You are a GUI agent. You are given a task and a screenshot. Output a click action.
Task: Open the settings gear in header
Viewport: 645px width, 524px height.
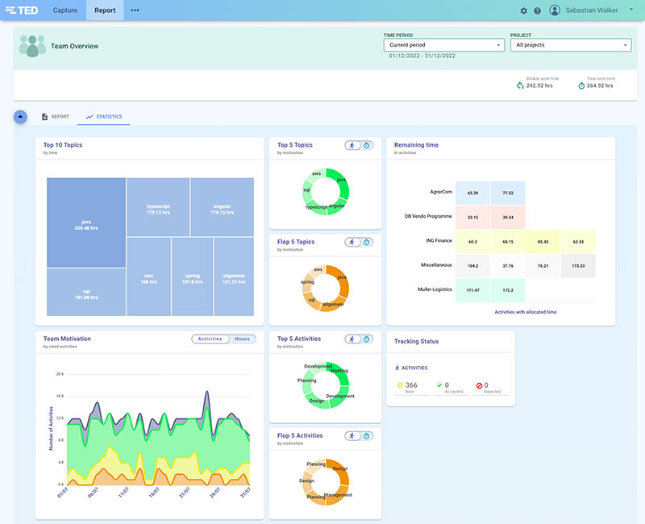pyautogui.click(x=523, y=10)
